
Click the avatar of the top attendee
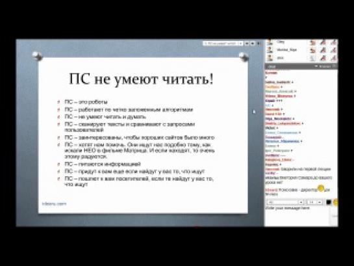270,42
